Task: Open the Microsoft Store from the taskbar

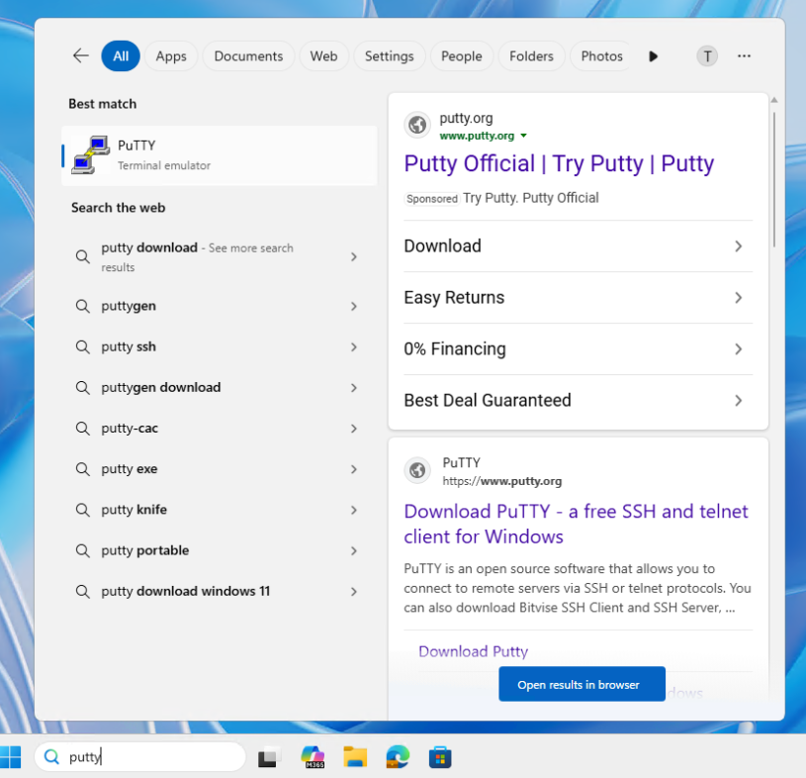Action: tap(440, 756)
